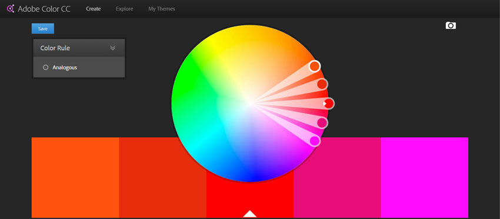The image size is (500, 219).
Task: Click the Color Rule panel header
Action: pyautogui.click(x=79, y=48)
